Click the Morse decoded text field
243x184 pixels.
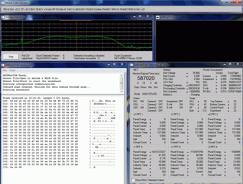[122, 9]
